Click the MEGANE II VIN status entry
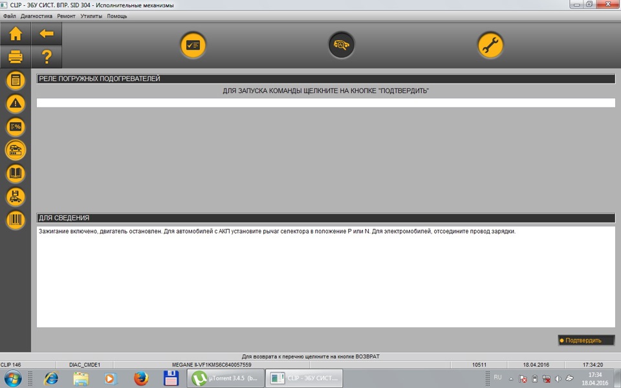The width and height of the screenshot is (621, 388). click(212, 365)
